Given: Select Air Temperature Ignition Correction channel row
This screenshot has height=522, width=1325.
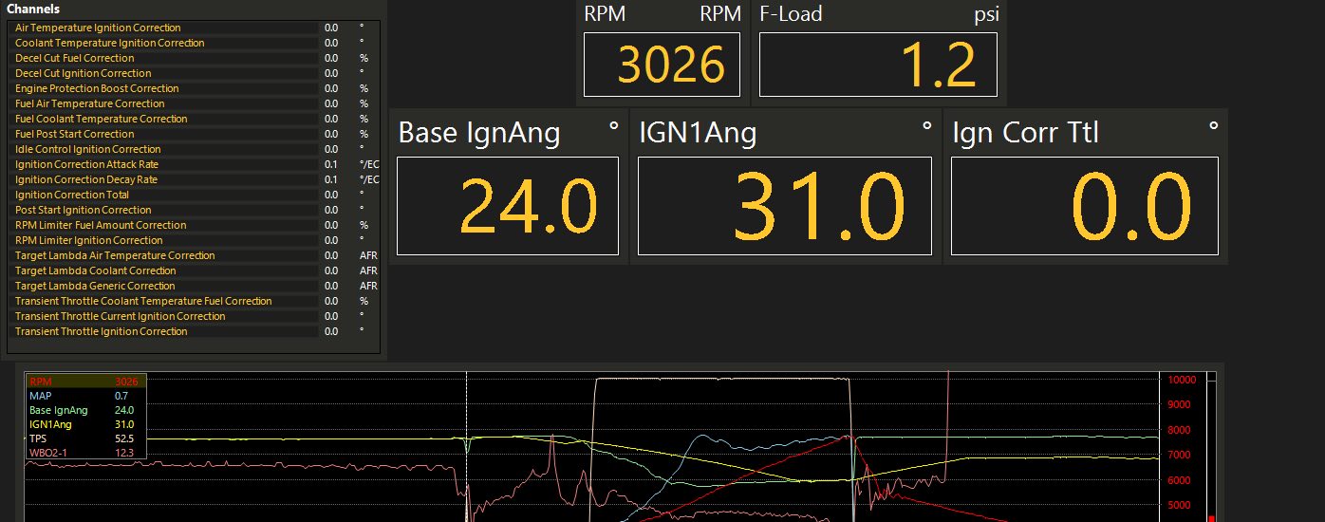Looking at the screenshot, I should [194, 28].
